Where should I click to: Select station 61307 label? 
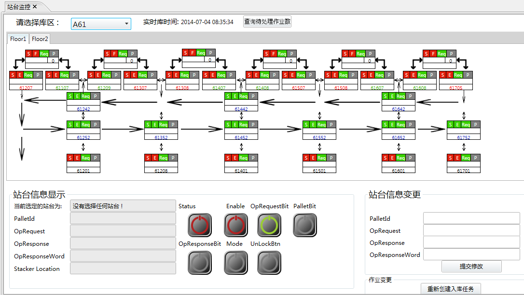coord(140,88)
